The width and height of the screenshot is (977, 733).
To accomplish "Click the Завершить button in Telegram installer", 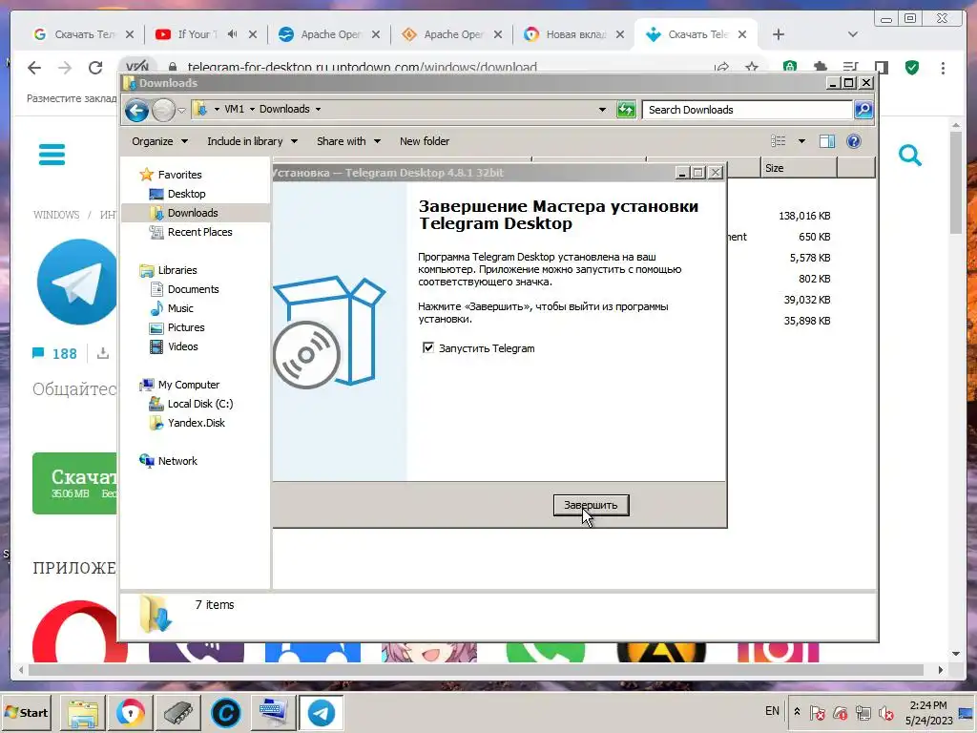I will click(x=591, y=505).
